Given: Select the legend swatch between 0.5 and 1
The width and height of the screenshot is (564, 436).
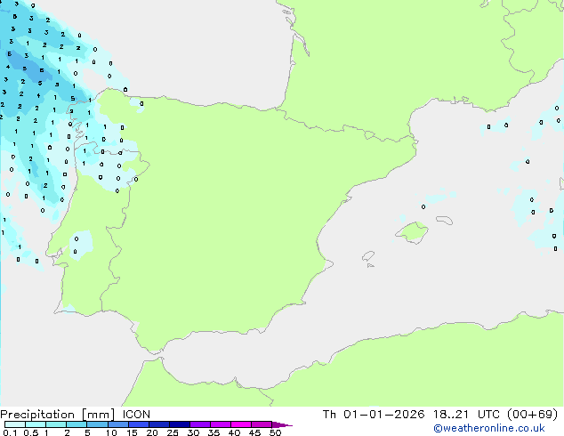Looking at the screenshot, I should coord(36,424).
